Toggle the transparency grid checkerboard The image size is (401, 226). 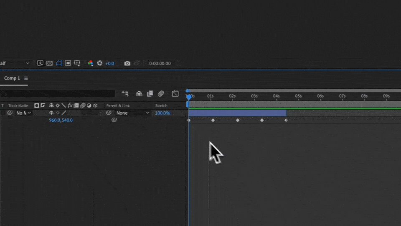pyautogui.click(x=49, y=63)
